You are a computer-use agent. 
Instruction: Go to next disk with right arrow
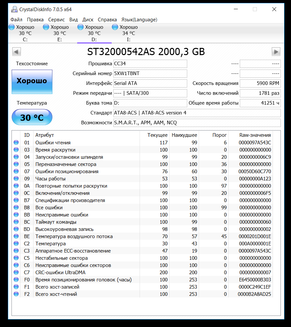(276, 51)
